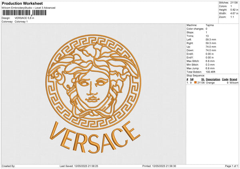
Task: Click the 'St.' column header
Action: pos(203,79)
